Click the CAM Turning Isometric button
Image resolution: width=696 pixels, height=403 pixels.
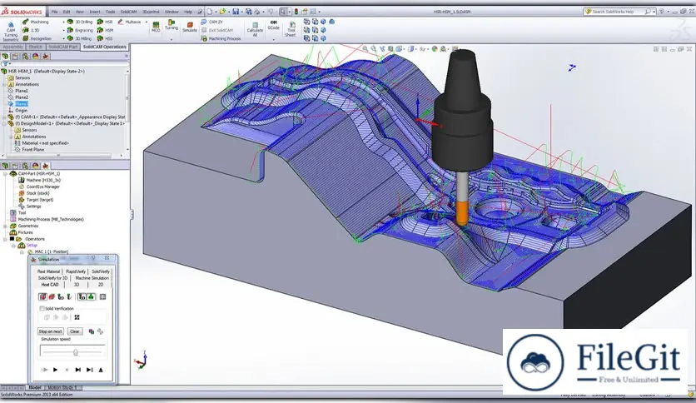click(11, 31)
